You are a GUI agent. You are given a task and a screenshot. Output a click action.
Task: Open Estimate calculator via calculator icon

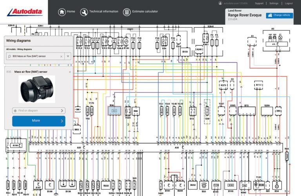click(x=127, y=12)
